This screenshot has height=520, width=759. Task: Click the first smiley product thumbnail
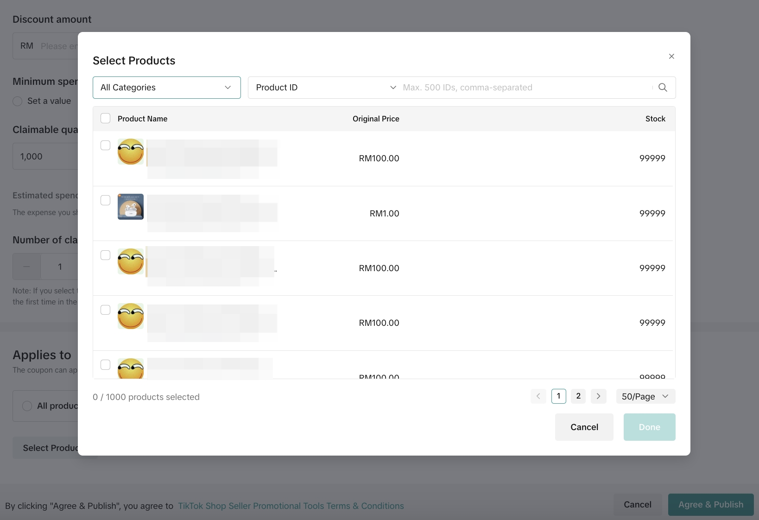pyautogui.click(x=131, y=152)
